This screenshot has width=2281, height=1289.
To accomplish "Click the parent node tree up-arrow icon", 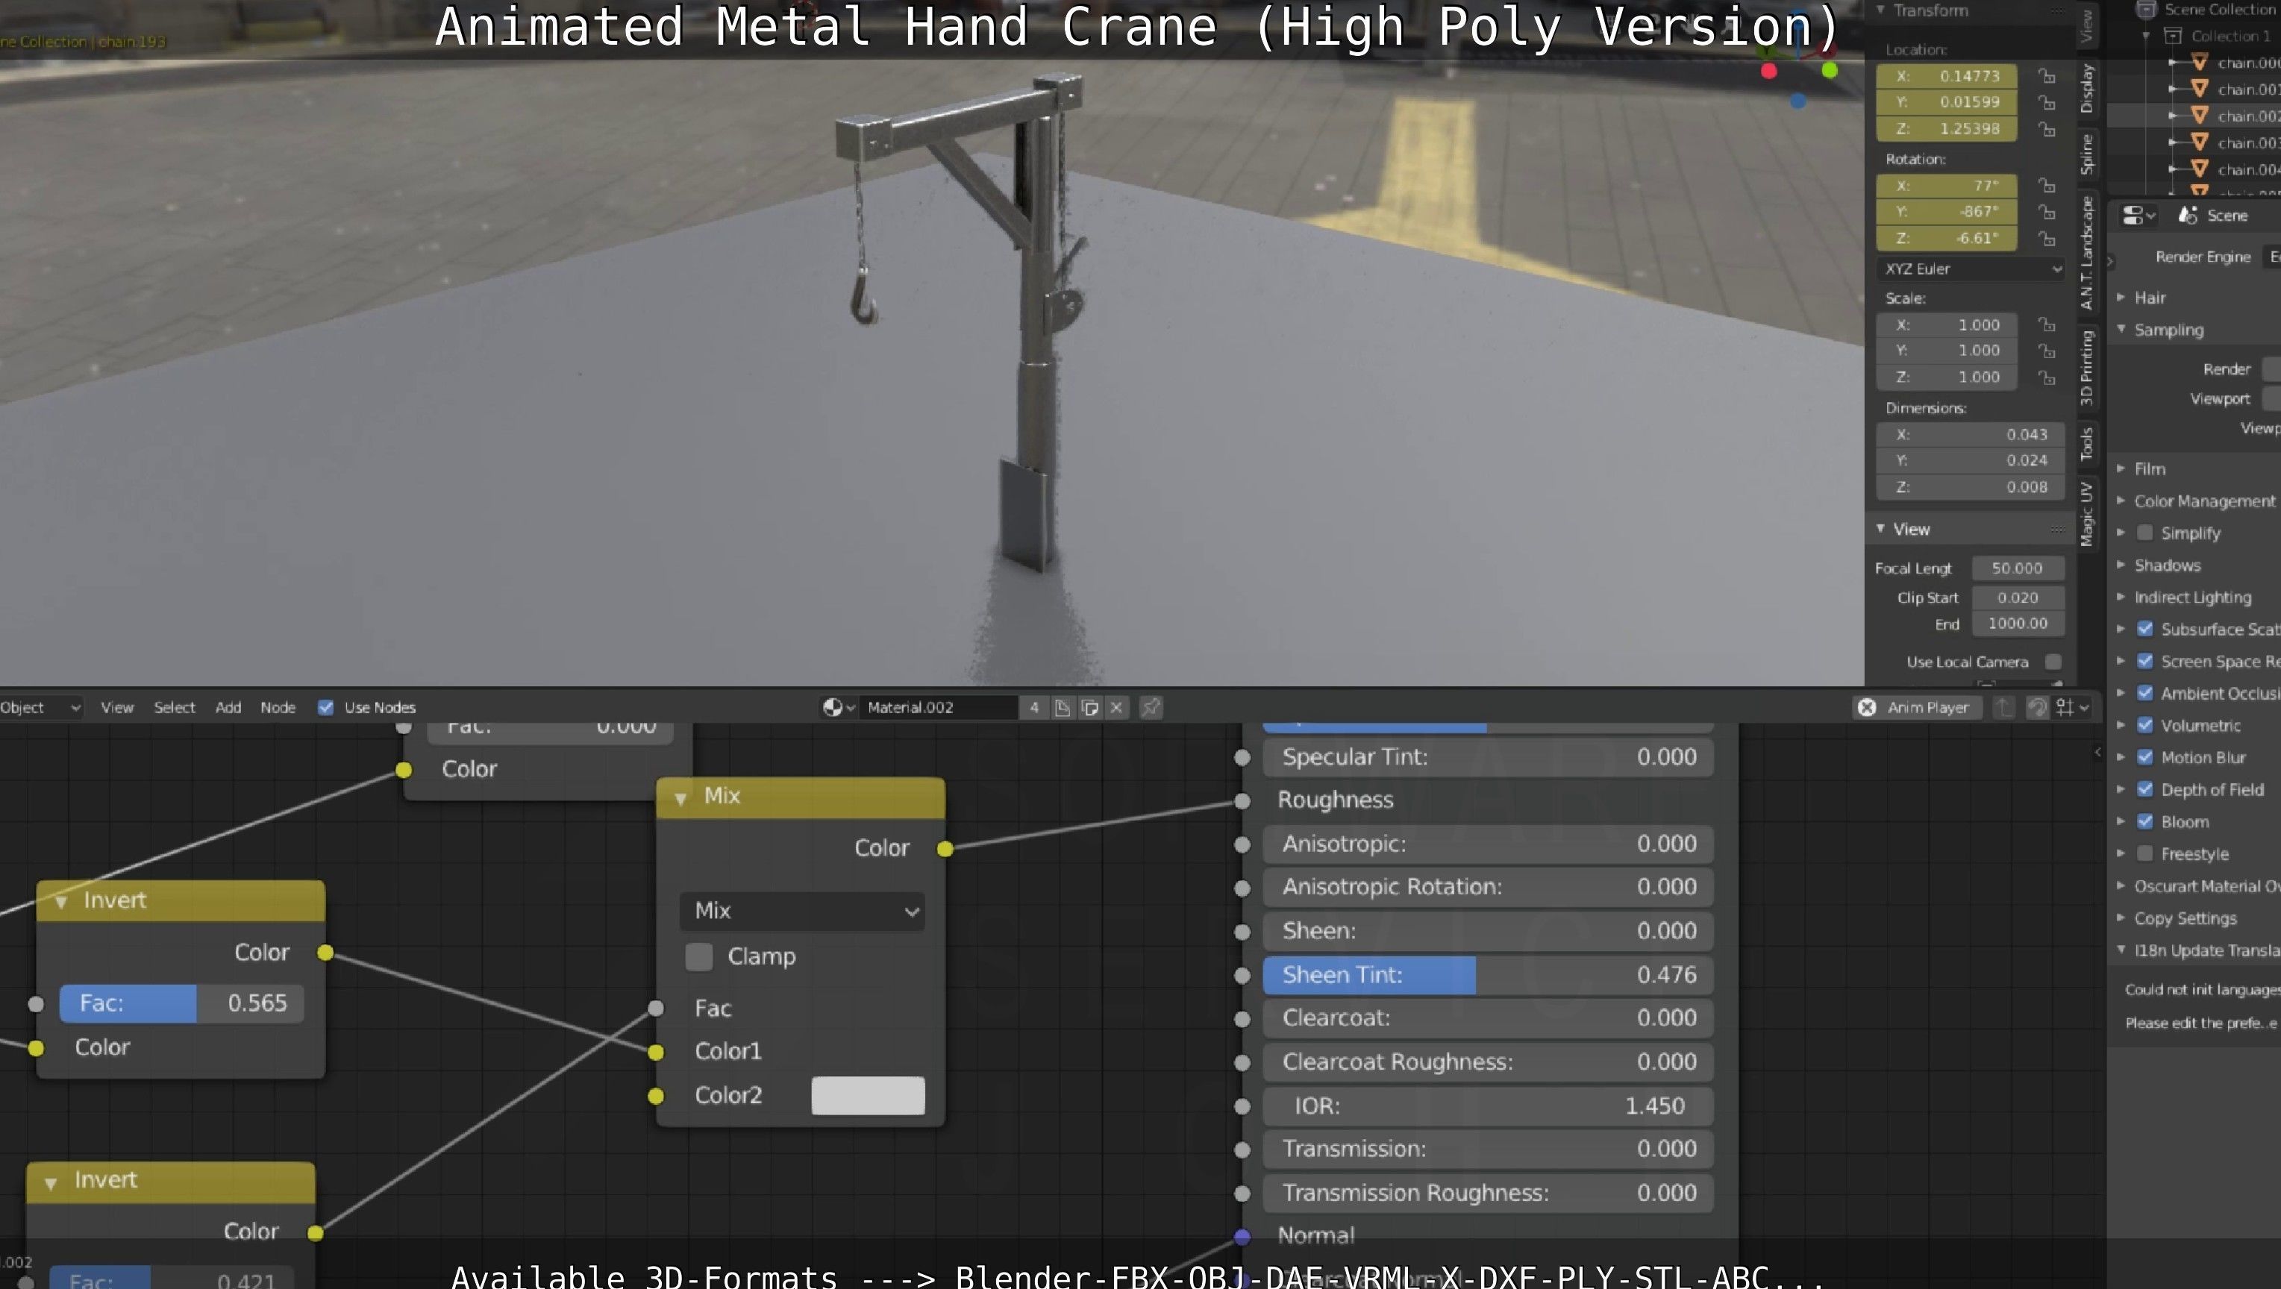I will [x=2004, y=707].
